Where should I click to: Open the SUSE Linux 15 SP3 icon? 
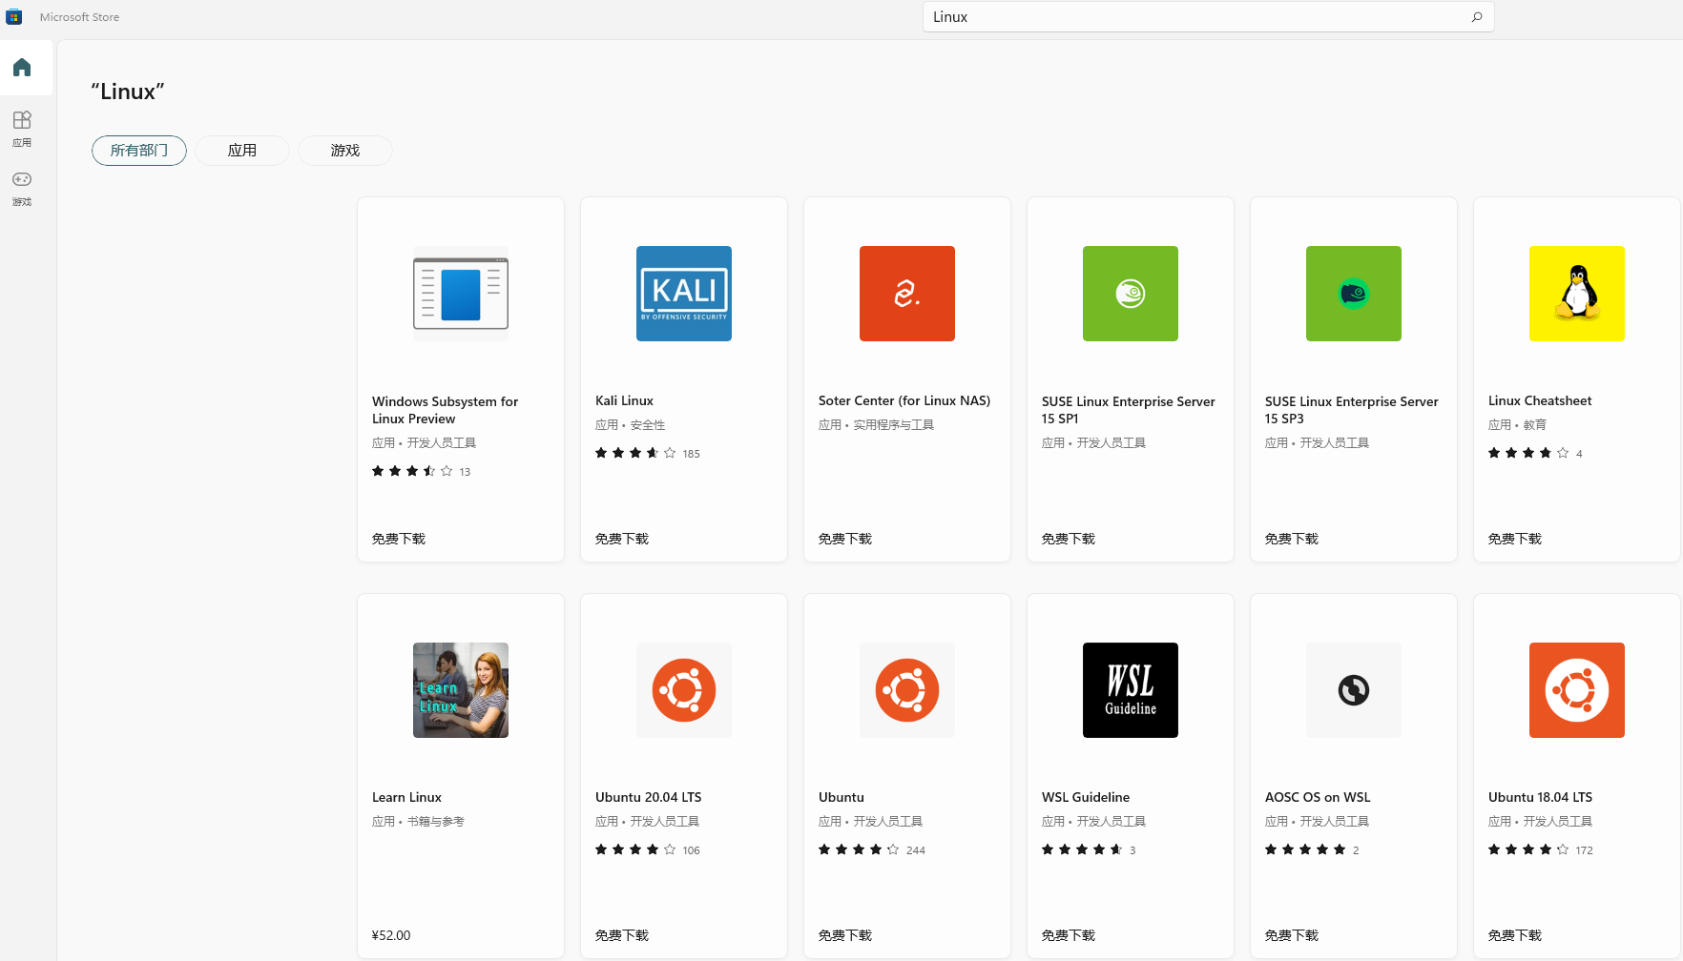click(x=1354, y=294)
